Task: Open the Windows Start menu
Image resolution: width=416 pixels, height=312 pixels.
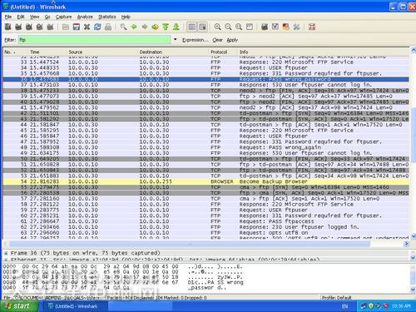Action: [x=19, y=306]
